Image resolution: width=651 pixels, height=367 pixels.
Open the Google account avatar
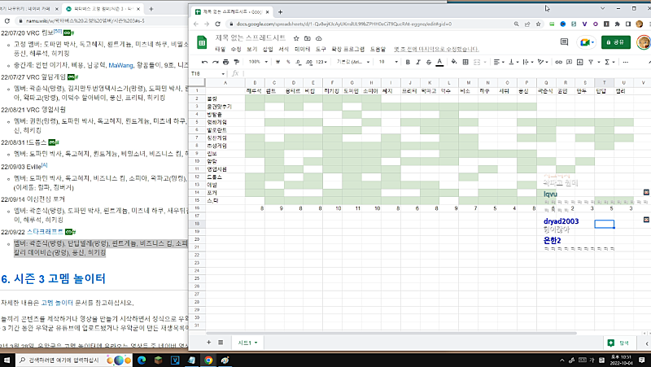[644, 42]
